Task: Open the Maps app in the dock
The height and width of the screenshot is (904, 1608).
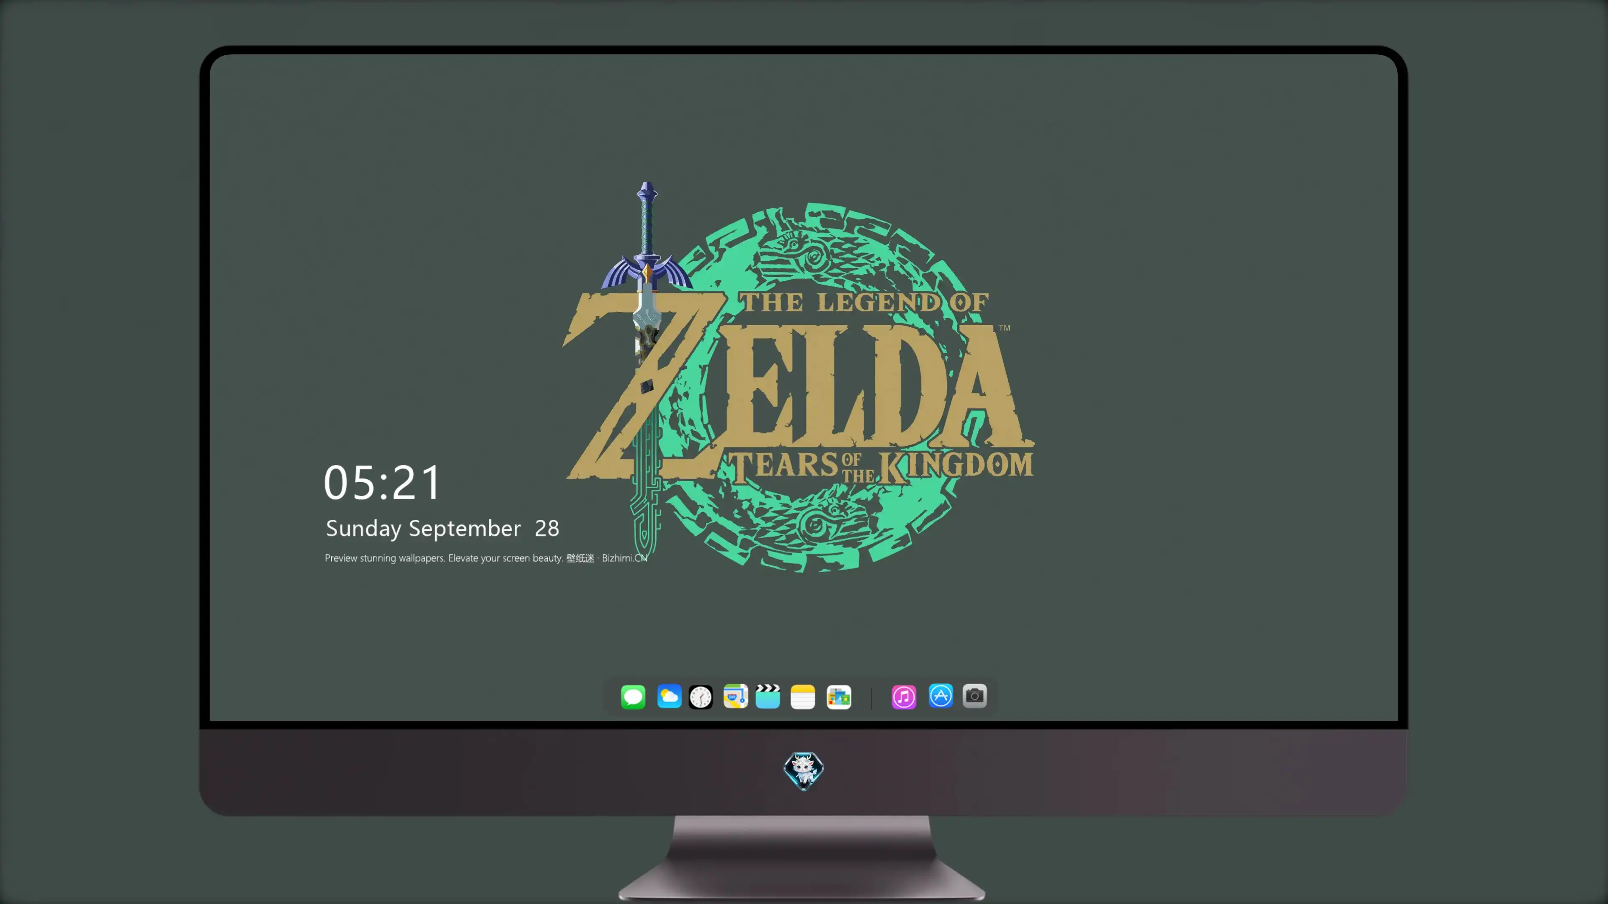Action: [735, 697]
